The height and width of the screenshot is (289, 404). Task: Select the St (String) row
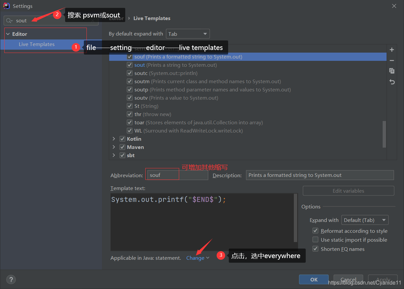[248, 106]
